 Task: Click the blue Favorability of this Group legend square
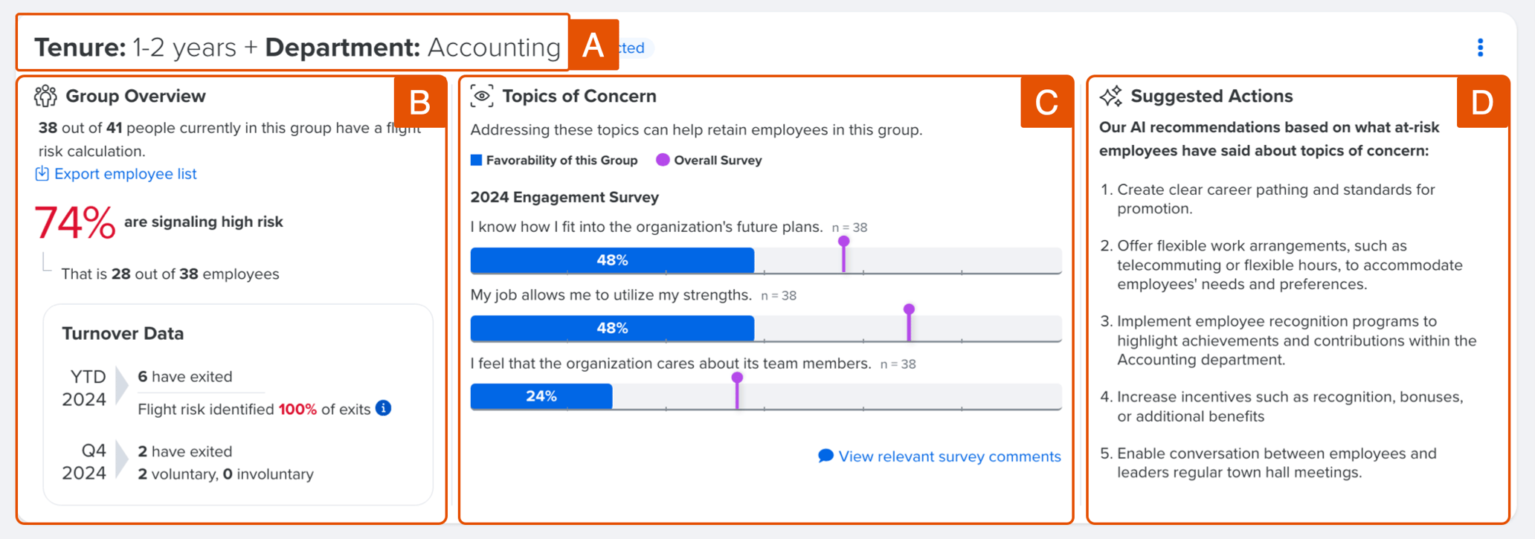[477, 160]
